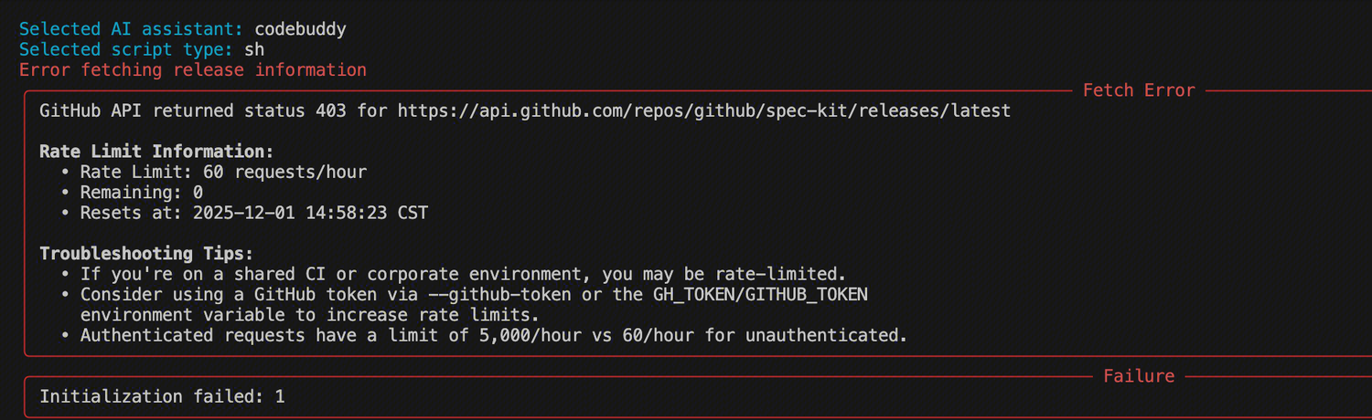
Task: Click the shared CI rate-limited tip
Action: [464, 274]
